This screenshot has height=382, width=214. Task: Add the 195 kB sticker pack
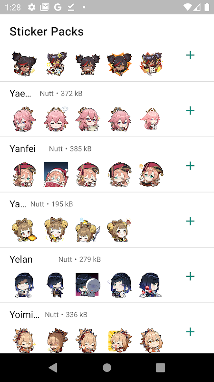tap(190, 221)
